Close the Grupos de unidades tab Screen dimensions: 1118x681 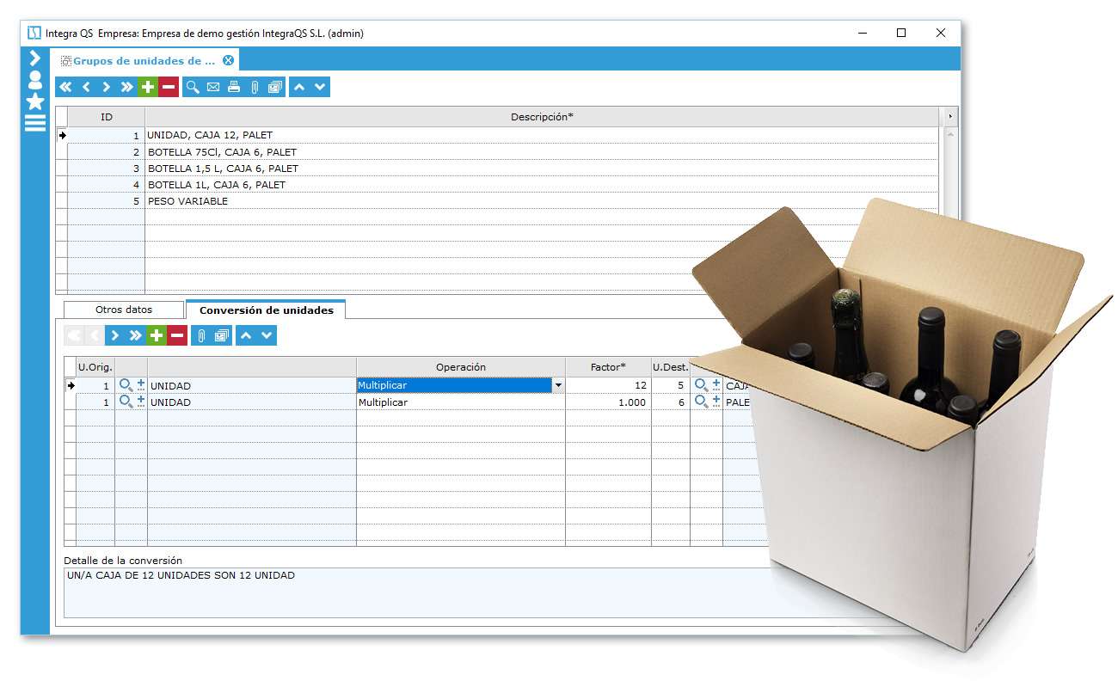coord(227,60)
